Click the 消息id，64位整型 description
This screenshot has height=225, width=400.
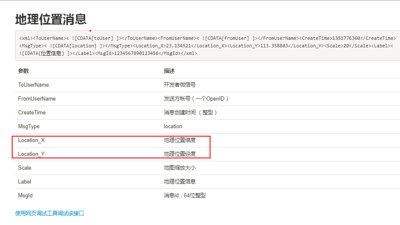[x=185, y=195]
